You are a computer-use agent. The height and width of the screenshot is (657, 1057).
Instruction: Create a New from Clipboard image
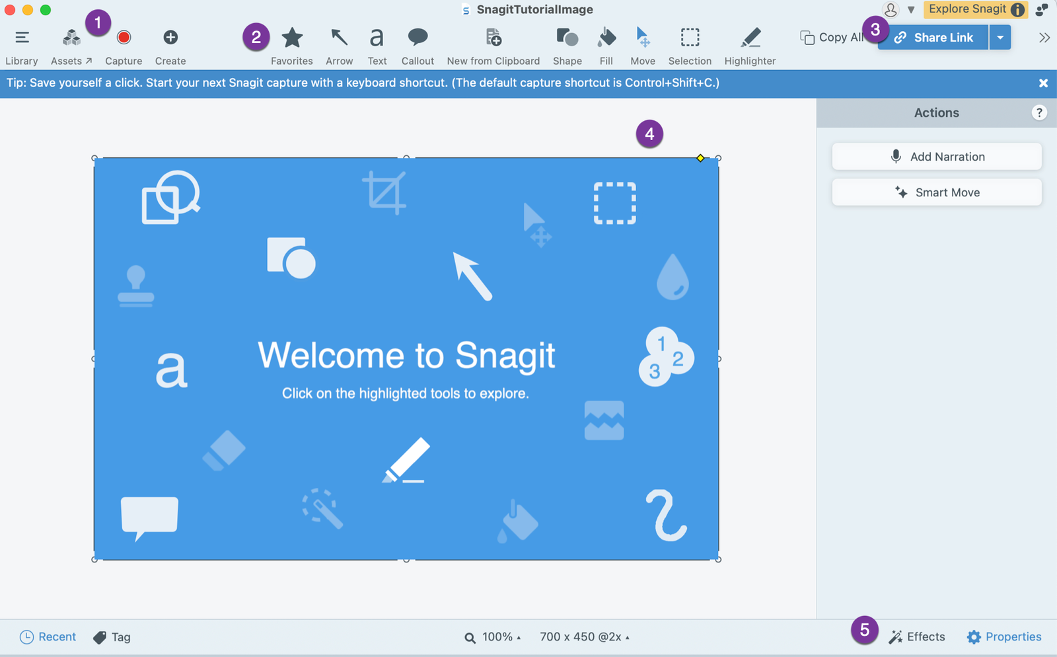click(x=493, y=47)
